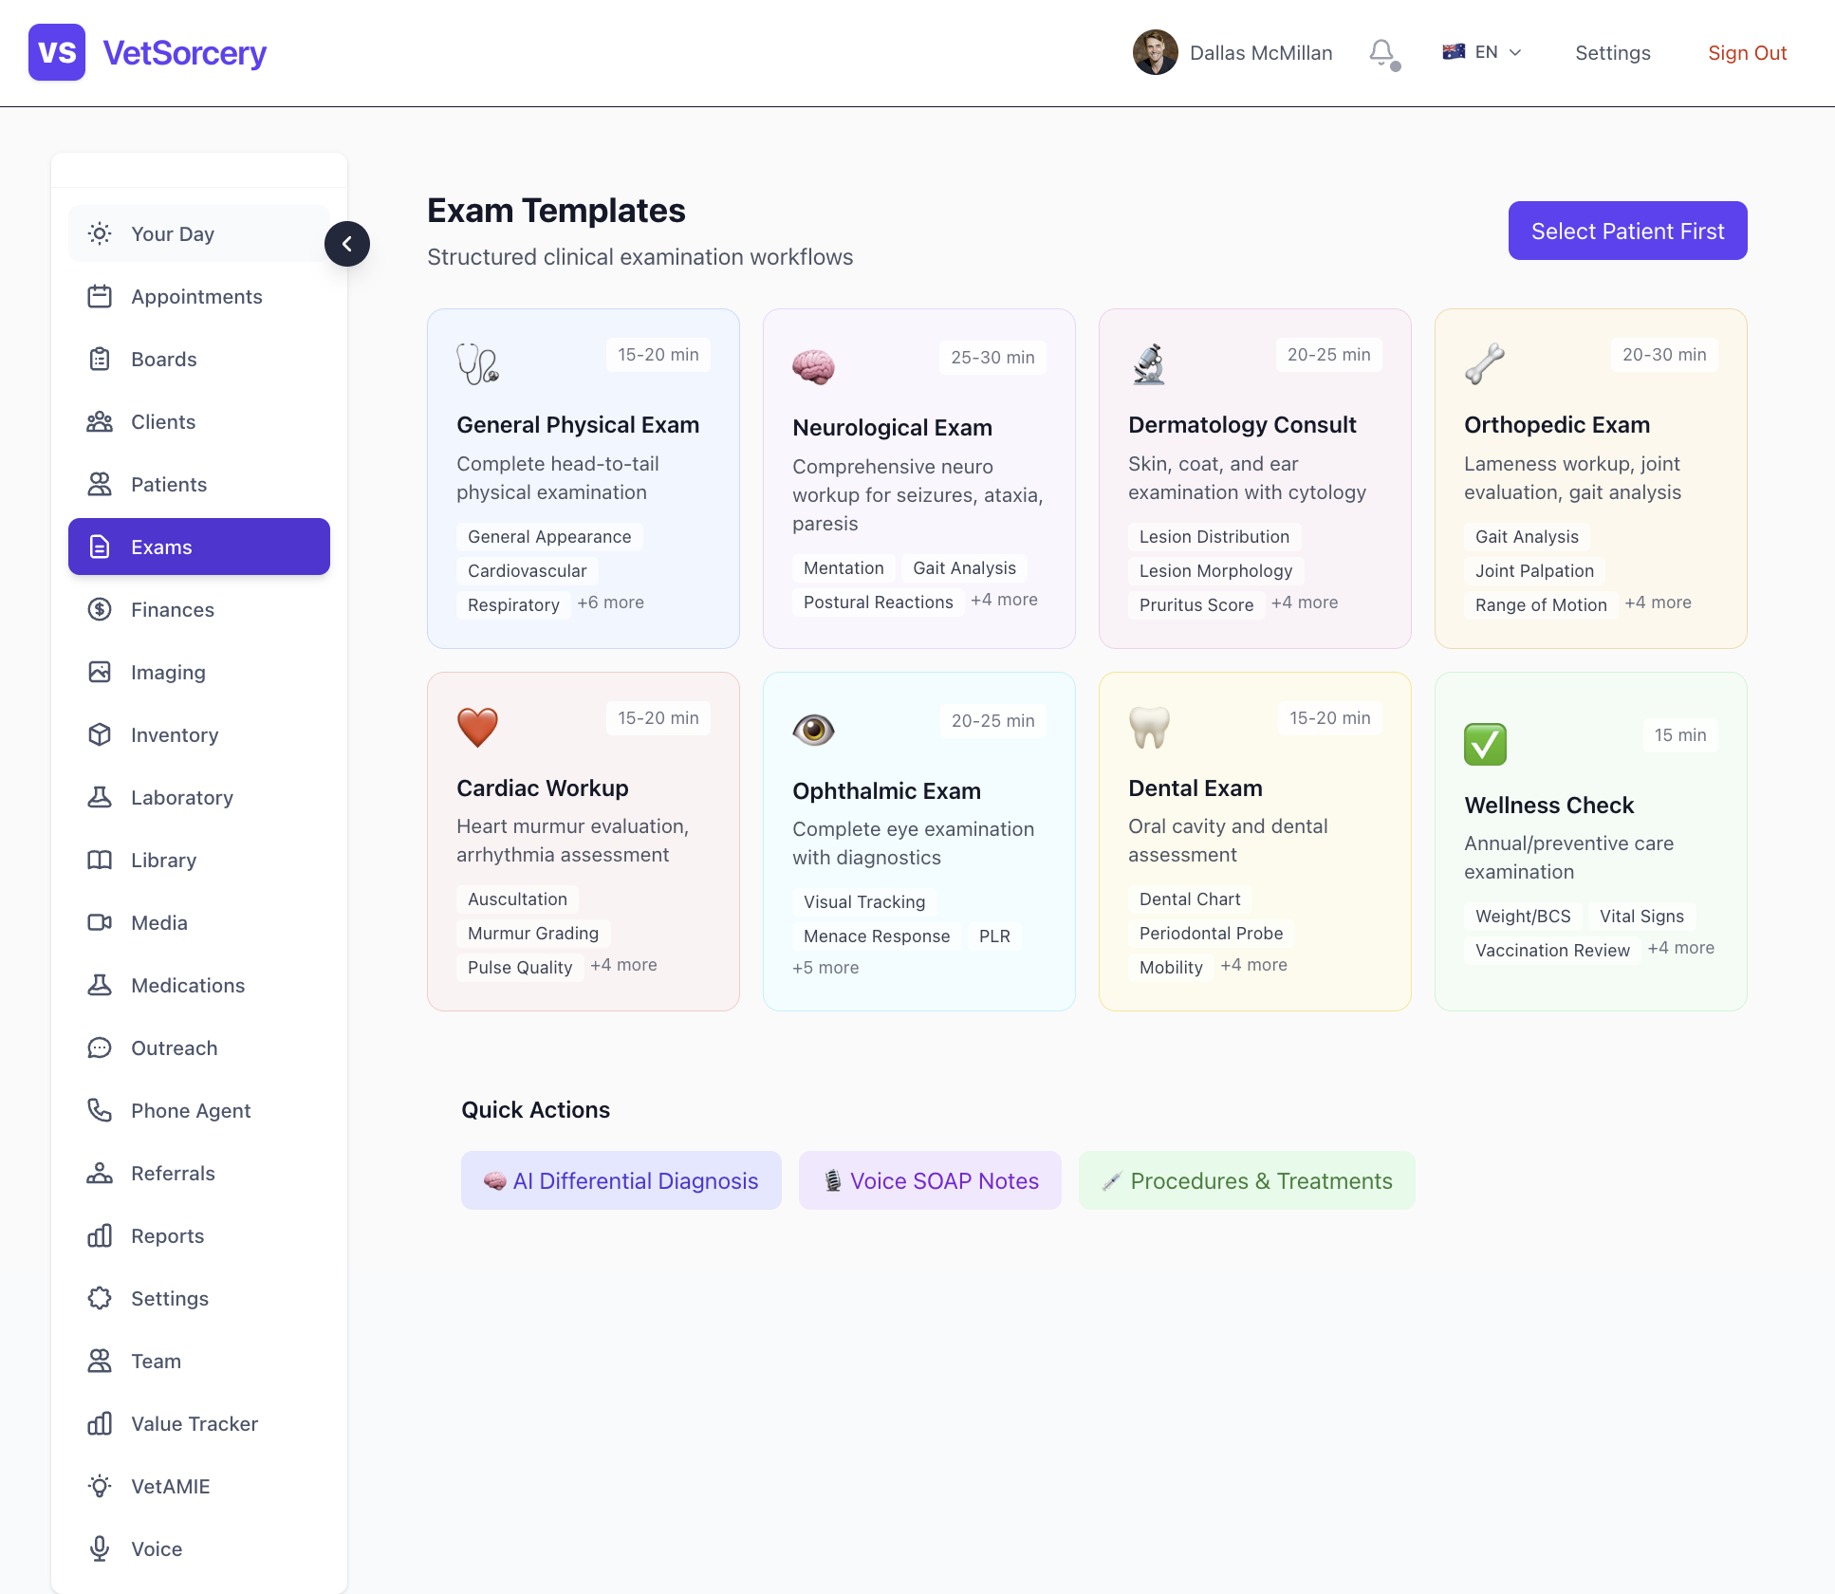Launch AI Differential Diagnosis quick action
The image size is (1835, 1594).
tap(621, 1181)
